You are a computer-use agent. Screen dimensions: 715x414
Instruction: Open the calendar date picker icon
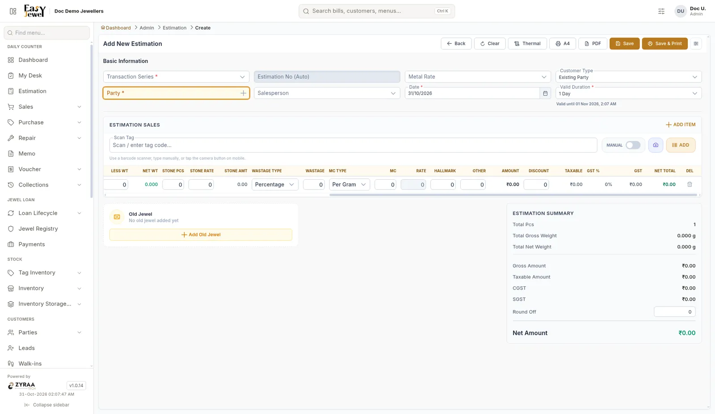click(x=545, y=93)
